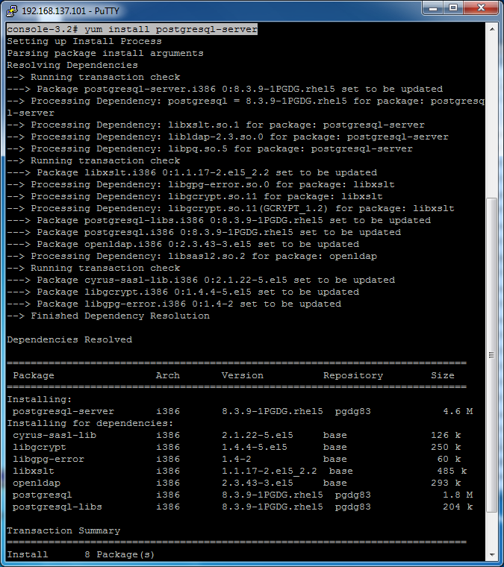504x567 pixels.
Task: Open the PuTTY system menu icon
Action: (11, 9)
